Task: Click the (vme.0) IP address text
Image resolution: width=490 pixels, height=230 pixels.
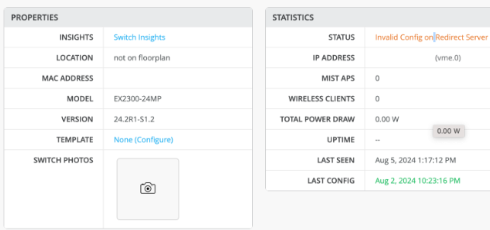Action: click(447, 58)
